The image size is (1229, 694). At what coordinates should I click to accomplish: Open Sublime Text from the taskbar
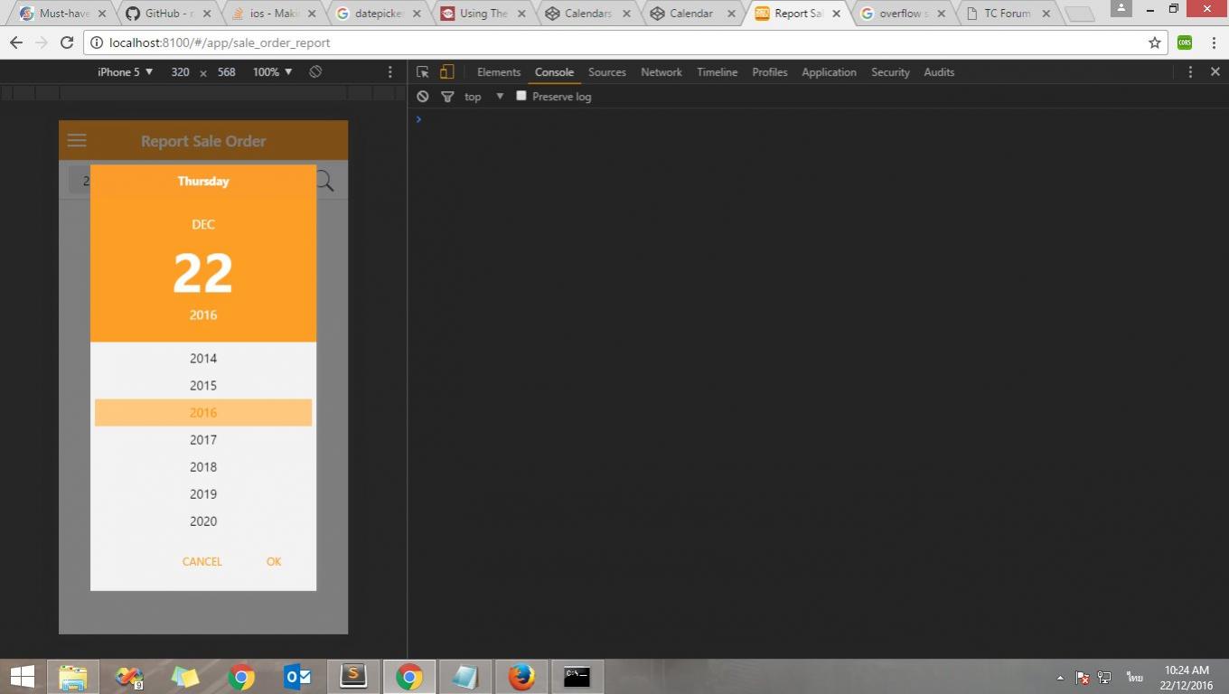pos(353,677)
